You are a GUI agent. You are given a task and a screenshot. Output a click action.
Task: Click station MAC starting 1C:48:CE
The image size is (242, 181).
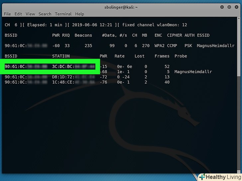73,82
